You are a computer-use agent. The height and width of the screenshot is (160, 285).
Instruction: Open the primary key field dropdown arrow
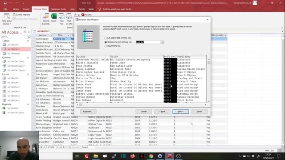[x=162, y=42]
